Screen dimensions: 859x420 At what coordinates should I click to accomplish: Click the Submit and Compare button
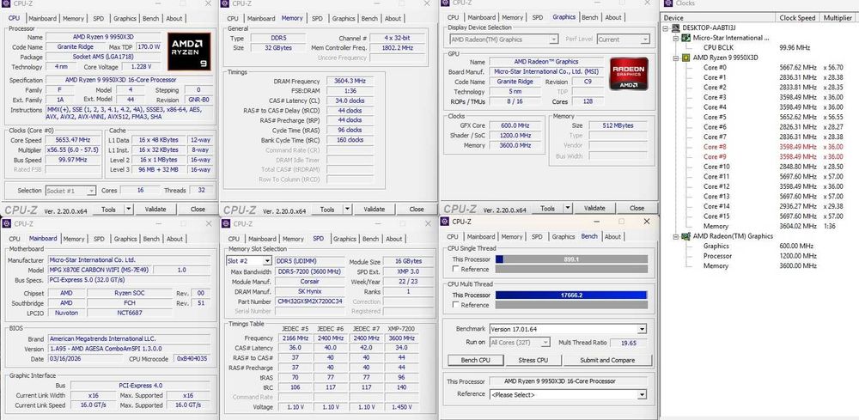pos(607,361)
